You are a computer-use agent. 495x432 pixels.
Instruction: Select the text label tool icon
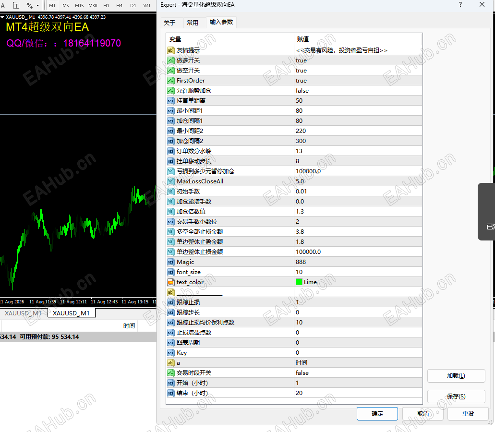coord(16,5)
